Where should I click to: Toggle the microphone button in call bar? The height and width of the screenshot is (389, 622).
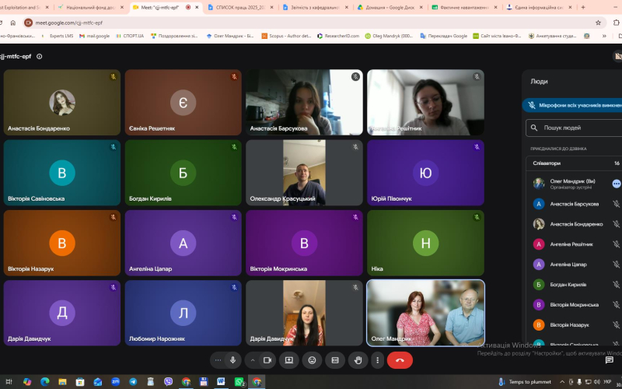[232, 360]
